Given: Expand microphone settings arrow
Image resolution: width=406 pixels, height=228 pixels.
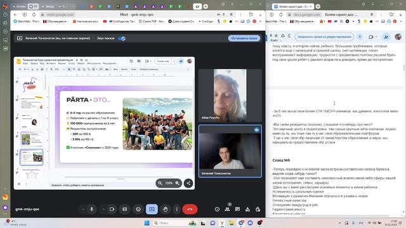Looking at the screenshot, I should point(83,209).
